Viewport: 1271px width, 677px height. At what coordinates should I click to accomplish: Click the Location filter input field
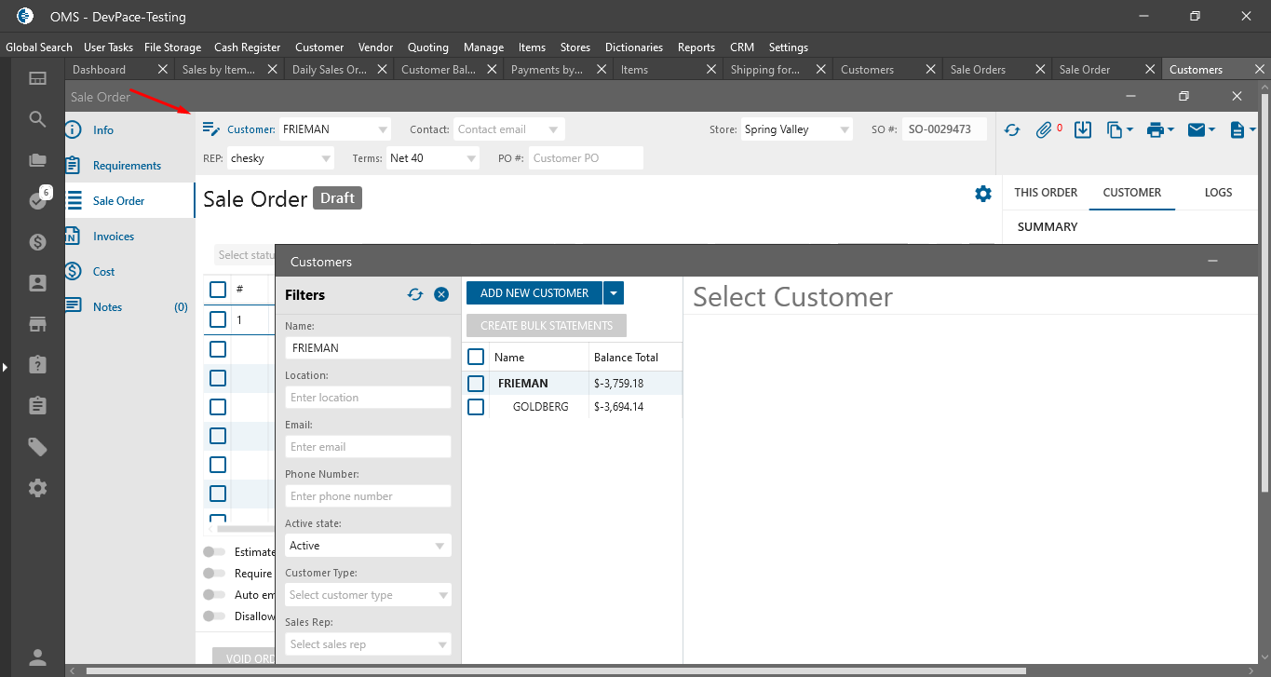click(x=368, y=398)
